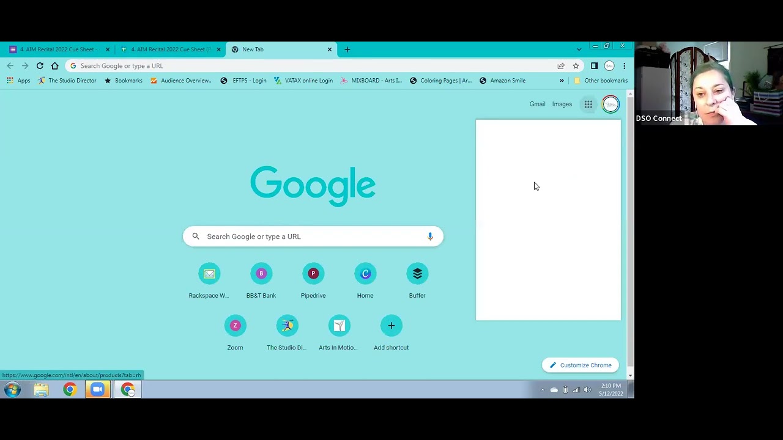This screenshot has height=440, width=783.
Task: Open the Google account profile avatar
Action: [x=610, y=105]
